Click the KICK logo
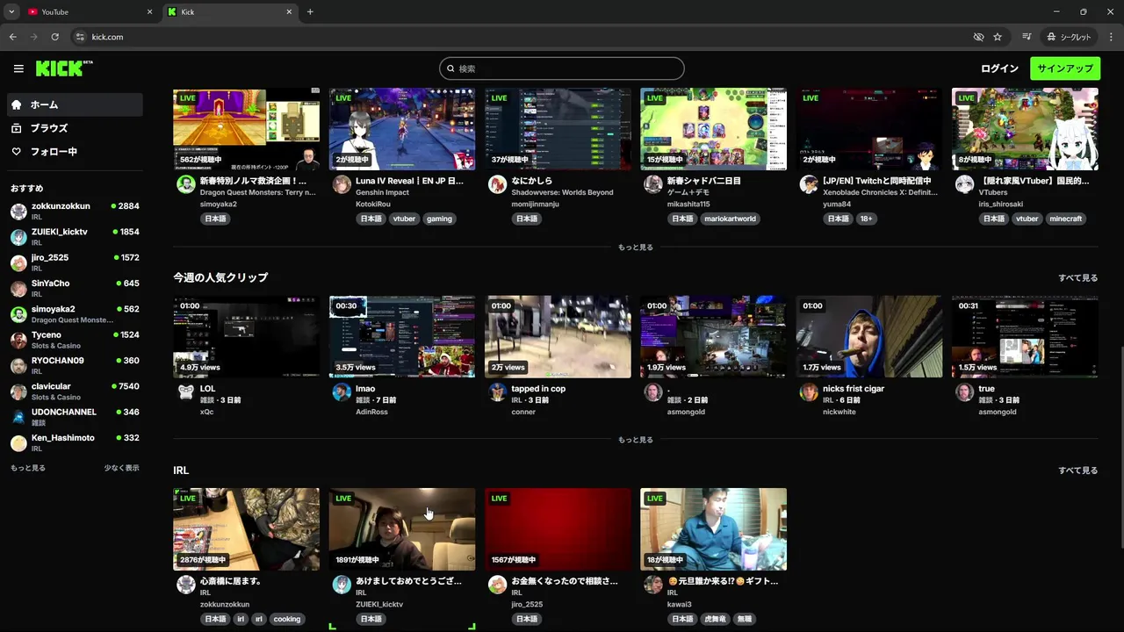This screenshot has height=632, width=1124. tap(64, 68)
